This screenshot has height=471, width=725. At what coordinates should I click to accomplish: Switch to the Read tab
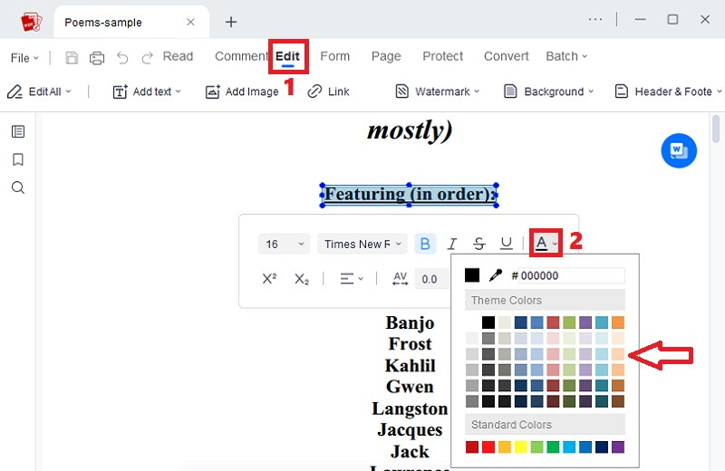[178, 56]
